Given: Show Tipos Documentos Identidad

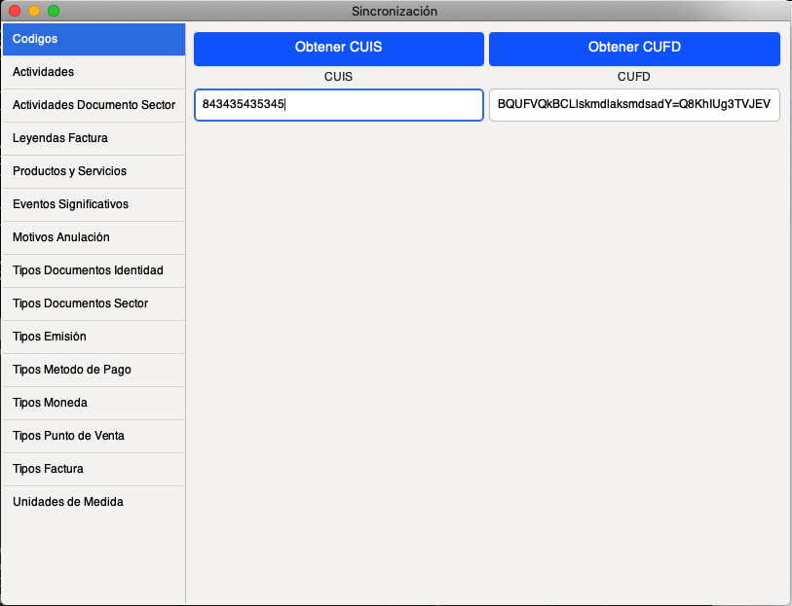Looking at the screenshot, I should point(93,270).
